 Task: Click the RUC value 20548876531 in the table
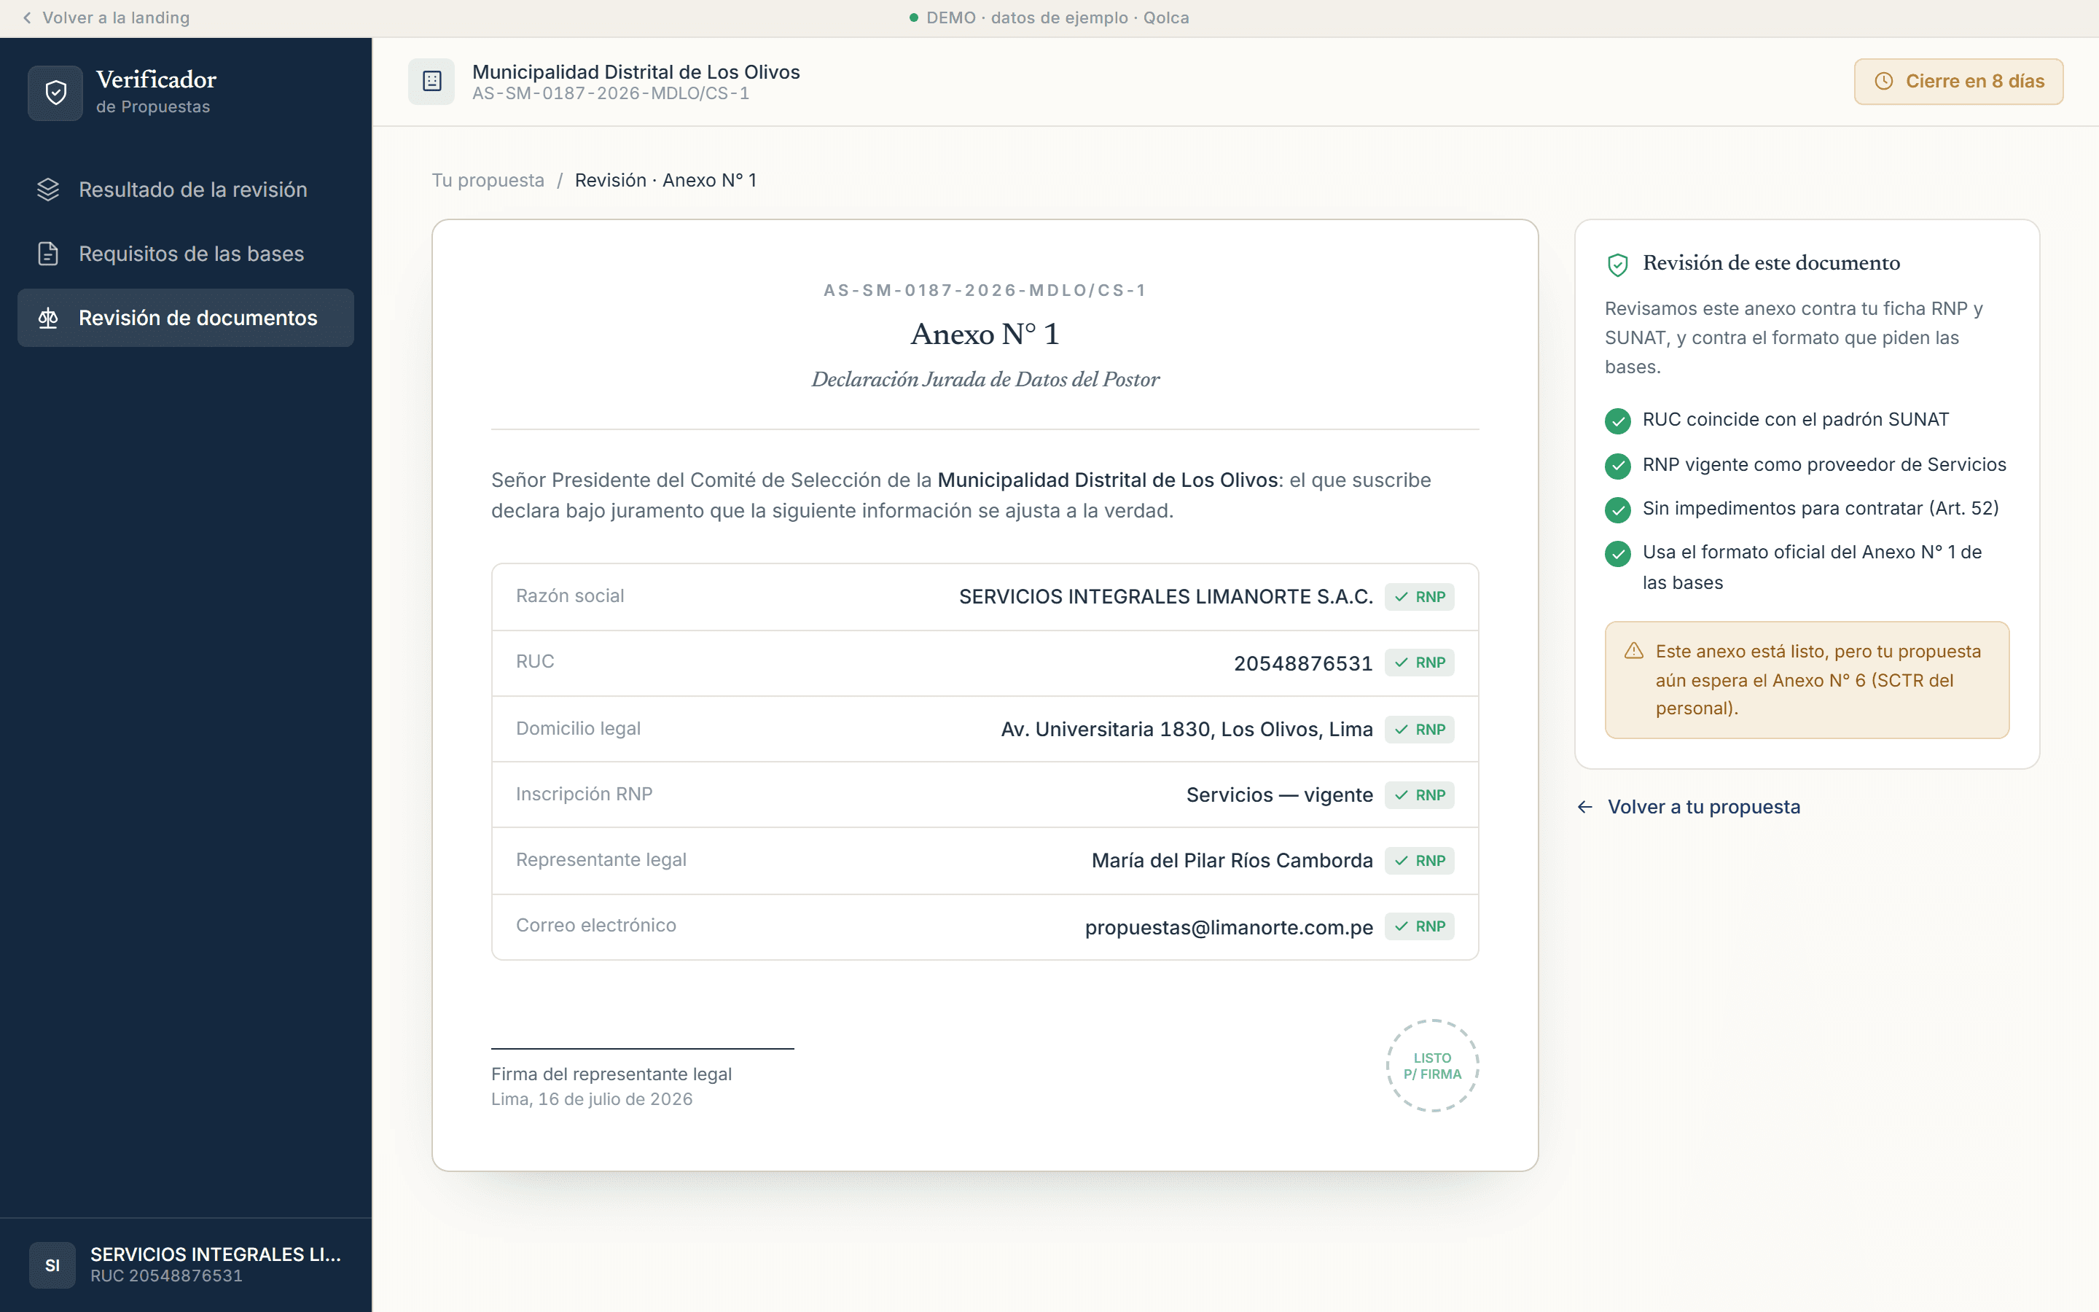pyautogui.click(x=1304, y=664)
